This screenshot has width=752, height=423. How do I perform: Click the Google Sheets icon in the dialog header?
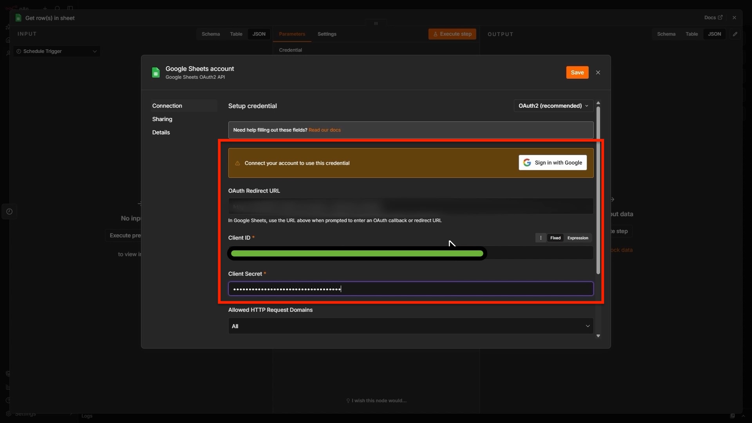156,72
